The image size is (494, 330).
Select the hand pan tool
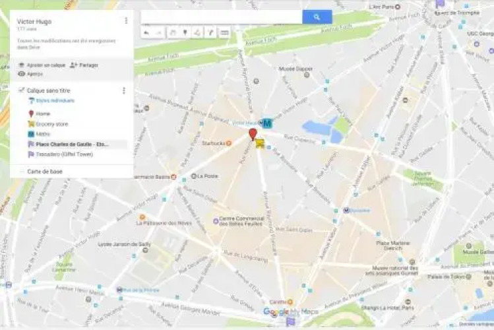click(173, 33)
